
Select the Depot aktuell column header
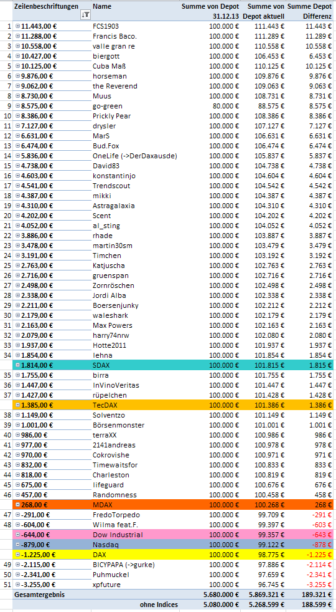click(x=263, y=11)
